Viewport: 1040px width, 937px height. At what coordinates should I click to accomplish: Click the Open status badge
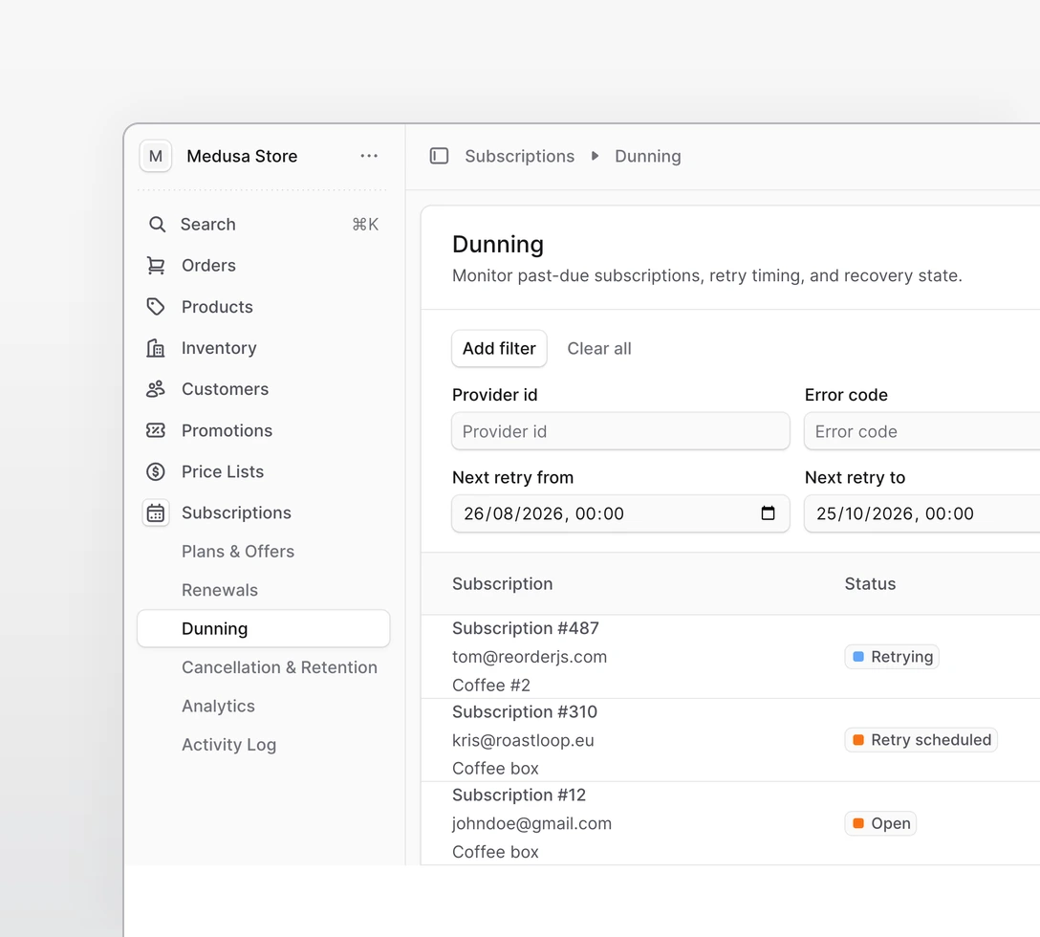[880, 823]
